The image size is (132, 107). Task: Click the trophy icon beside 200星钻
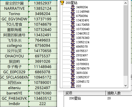coord(62,3)
